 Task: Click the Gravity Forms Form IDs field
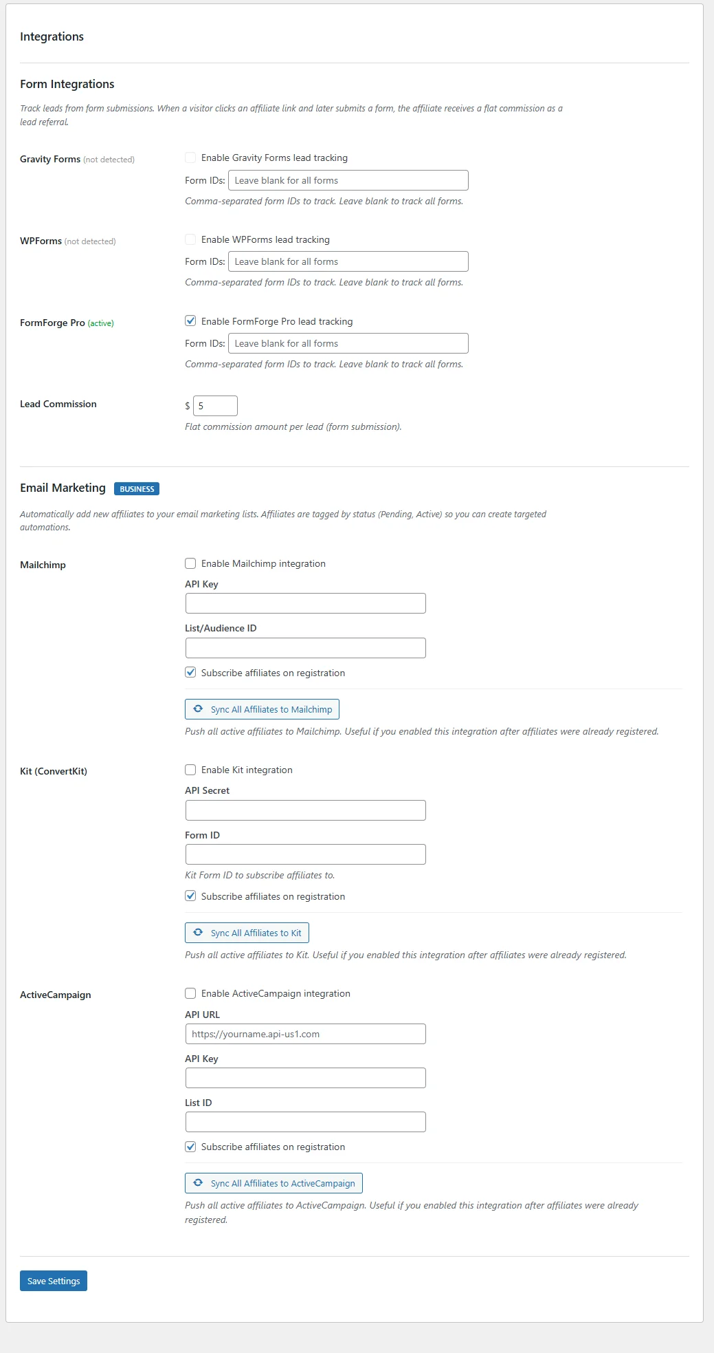[x=348, y=180]
